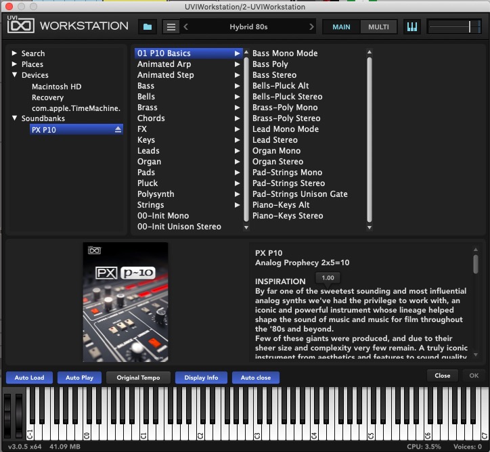Load Bass Stereo preset
The height and width of the screenshot is (452, 490).
[x=274, y=75]
